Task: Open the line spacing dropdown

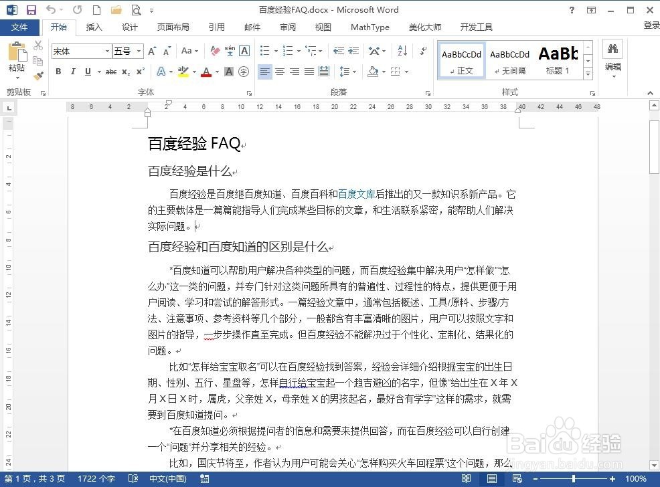Action: (x=347, y=72)
